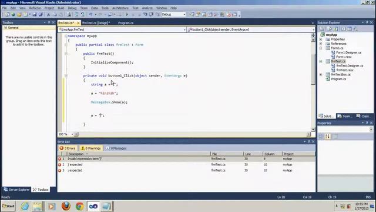Click the Start Debugging play icon
Viewport: 376px width, 212px height.
[127, 14]
